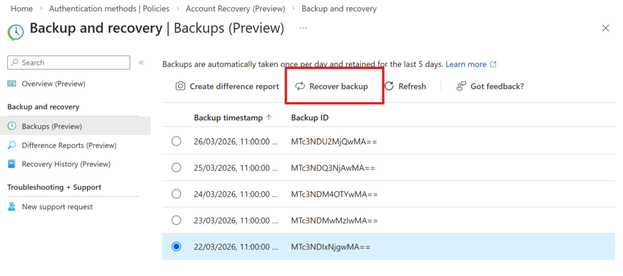Navigate to Account Recovery (Preview) breadcrumb

(235, 9)
